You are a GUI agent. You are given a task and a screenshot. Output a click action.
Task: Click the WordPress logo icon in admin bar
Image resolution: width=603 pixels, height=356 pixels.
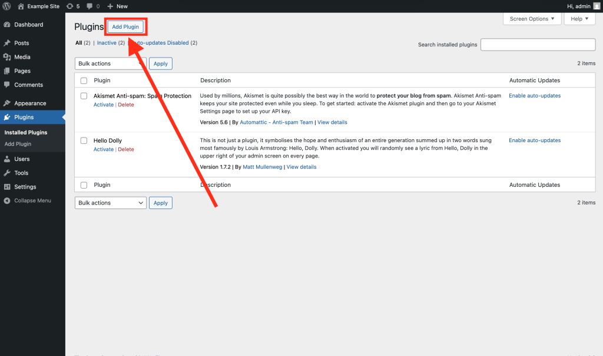click(7, 6)
